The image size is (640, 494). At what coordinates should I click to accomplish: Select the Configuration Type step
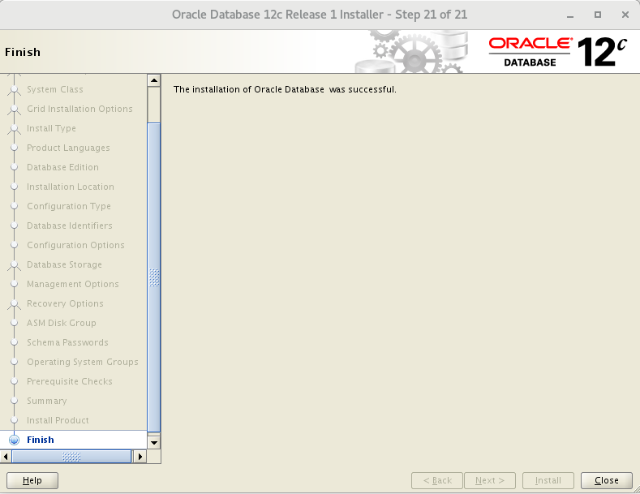coord(69,206)
